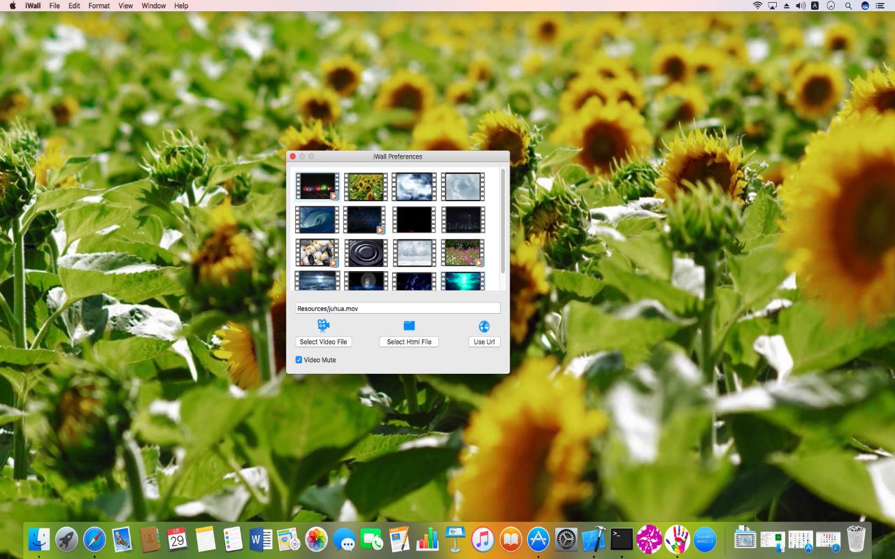Click the play badge on the cosmos flowers thumbnail
This screenshot has width=895, height=559.
pyautogui.click(x=479, y=262)
